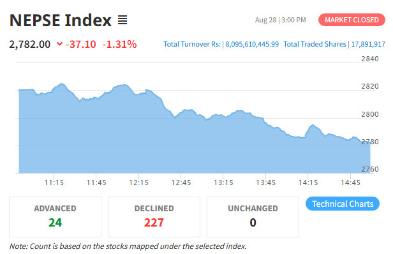Select the ADVANCED stocks box
The image size is (393, 254).
[55, 217]
